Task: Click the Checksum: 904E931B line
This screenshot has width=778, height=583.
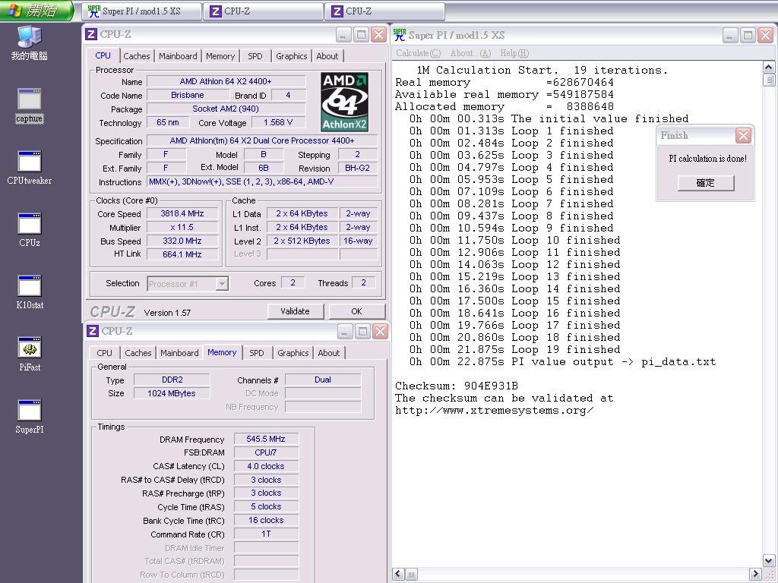Action: click(x=457, y=386)
